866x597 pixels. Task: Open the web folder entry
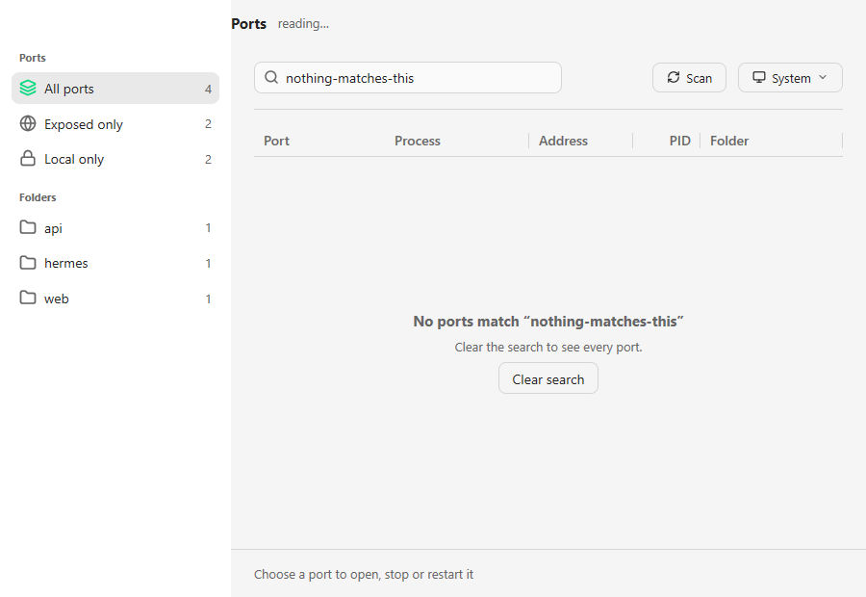click(x=115, y=298)
